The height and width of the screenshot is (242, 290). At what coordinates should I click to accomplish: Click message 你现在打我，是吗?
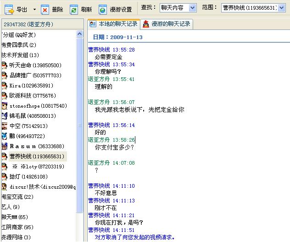point(119,222)
